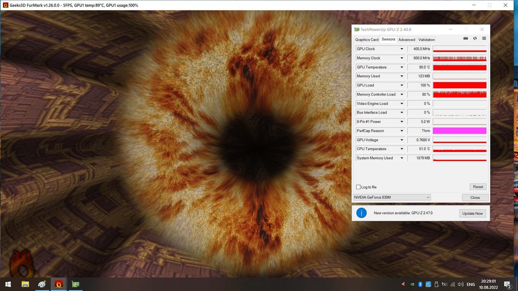This screenshot has height=291, width=518.
Task: Switch to GPU-Z taskbar icon
Action: point(75,284)
